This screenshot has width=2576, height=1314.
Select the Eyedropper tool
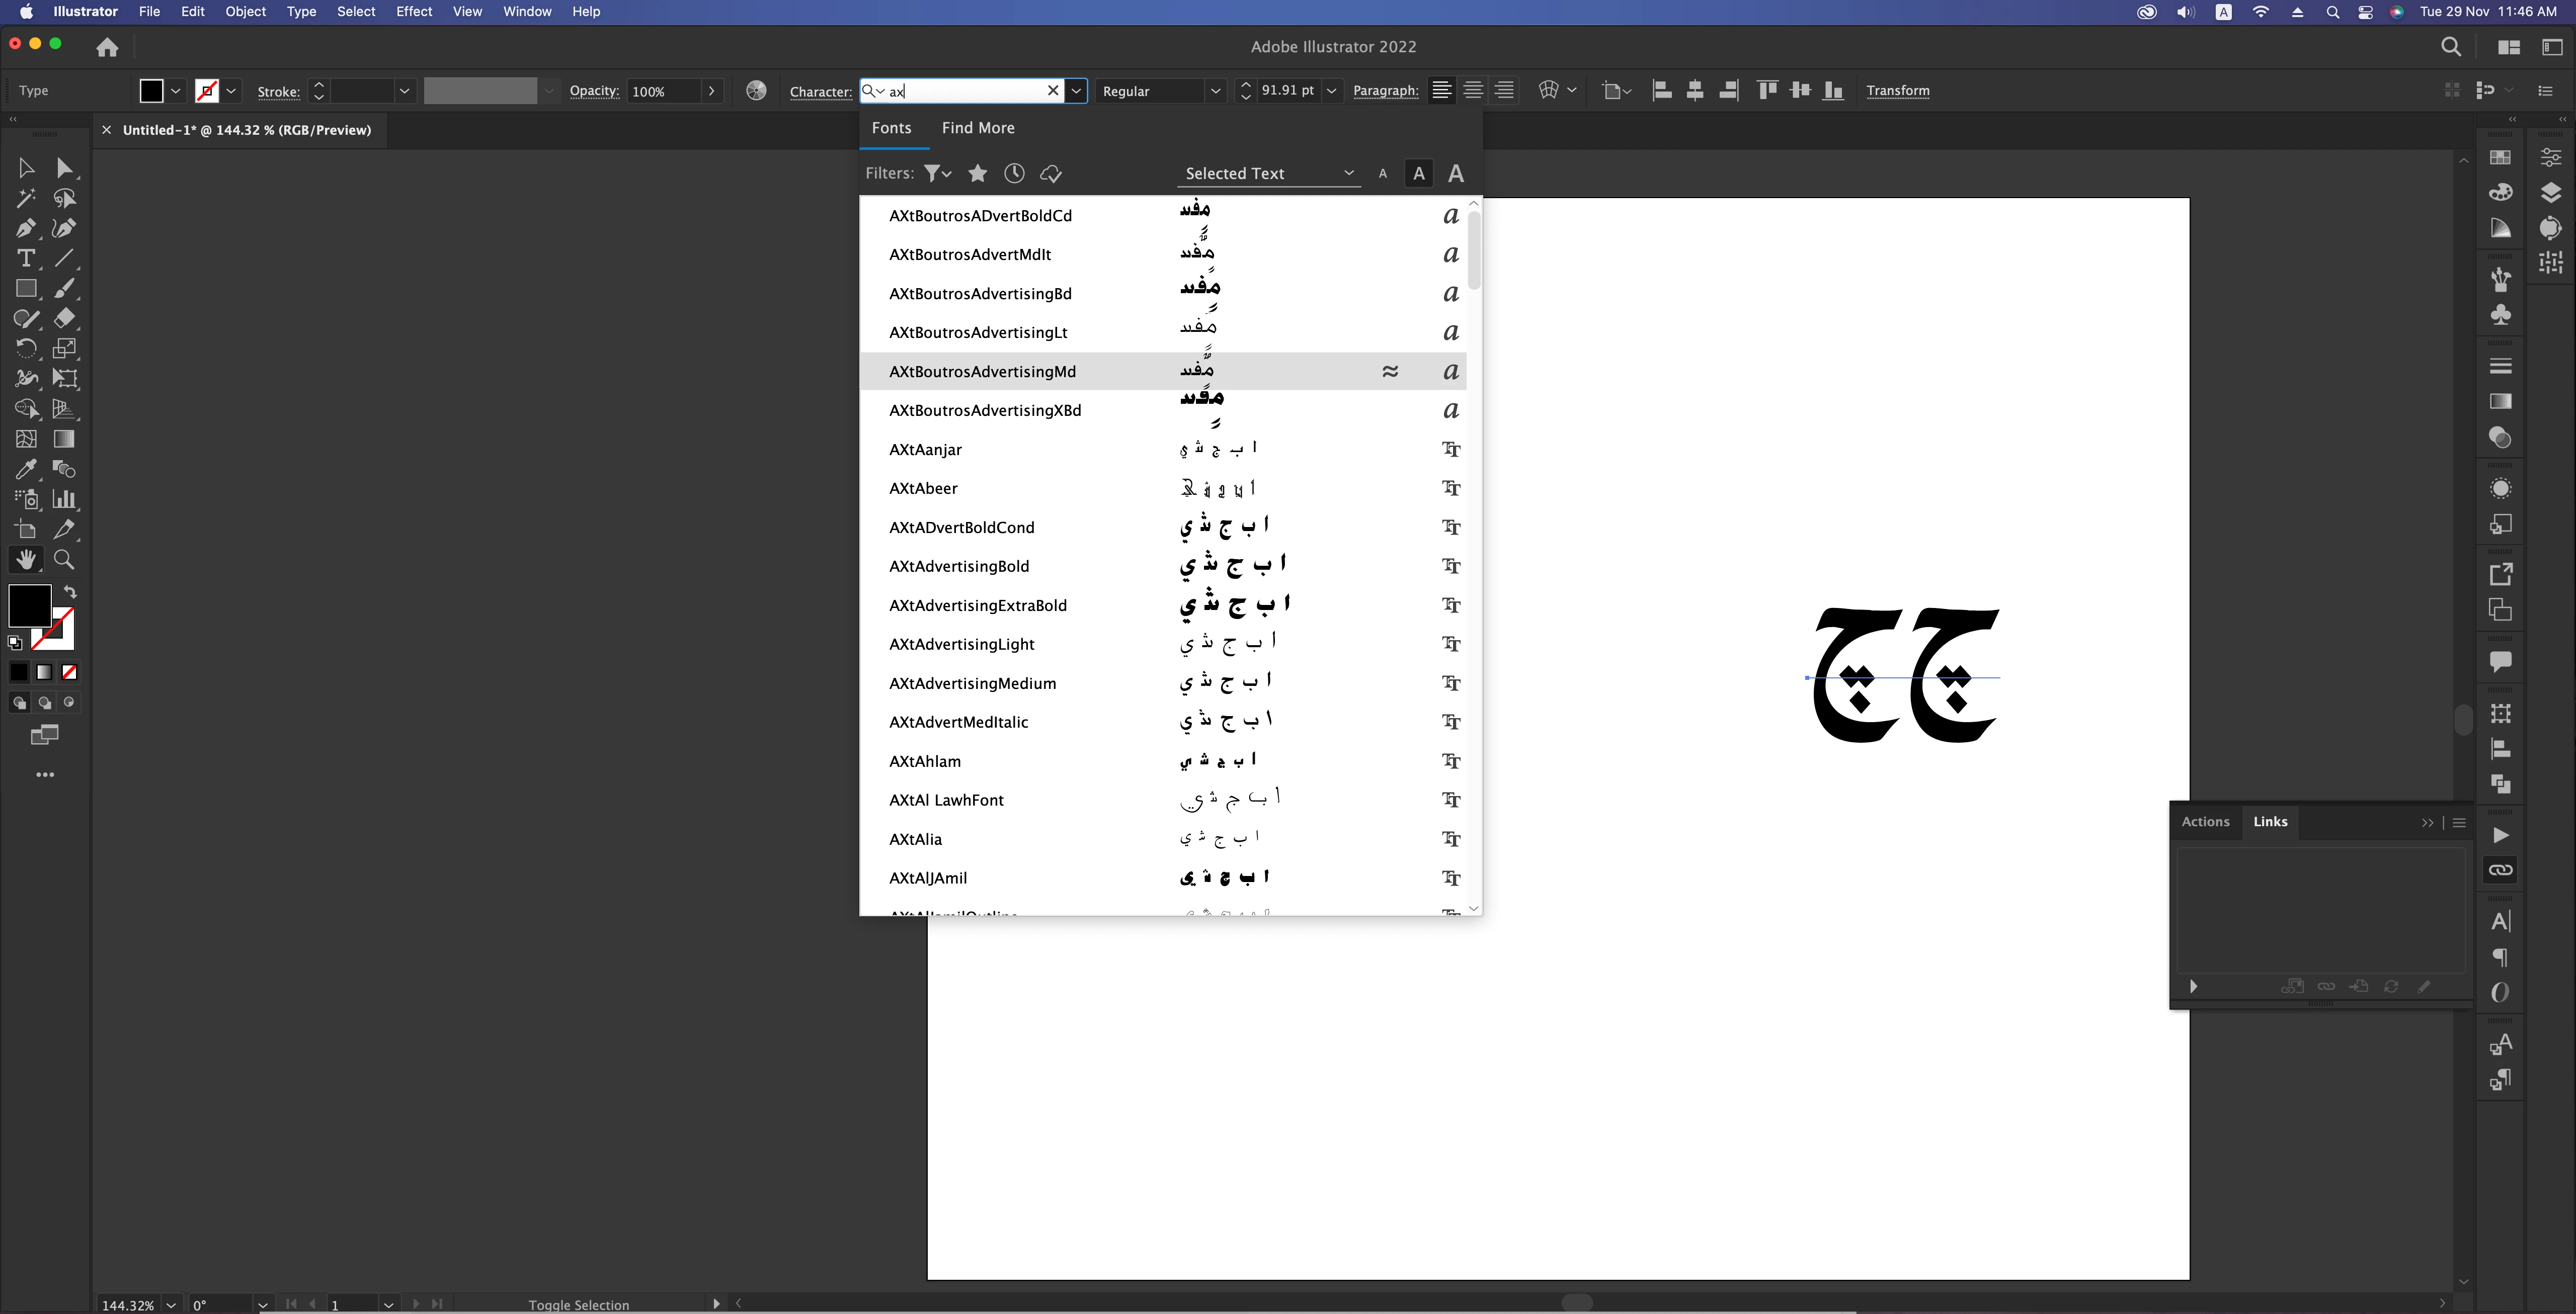click(x=26, y=470)
